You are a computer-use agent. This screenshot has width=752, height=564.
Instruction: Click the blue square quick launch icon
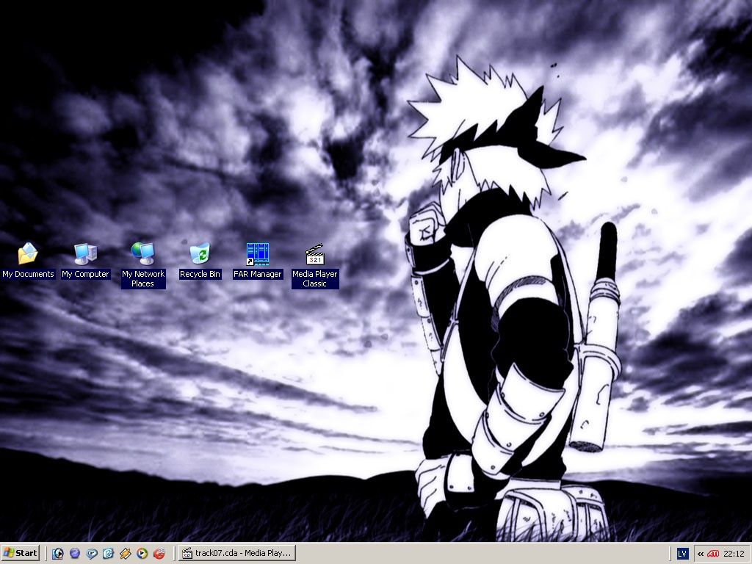coord(109,554)
